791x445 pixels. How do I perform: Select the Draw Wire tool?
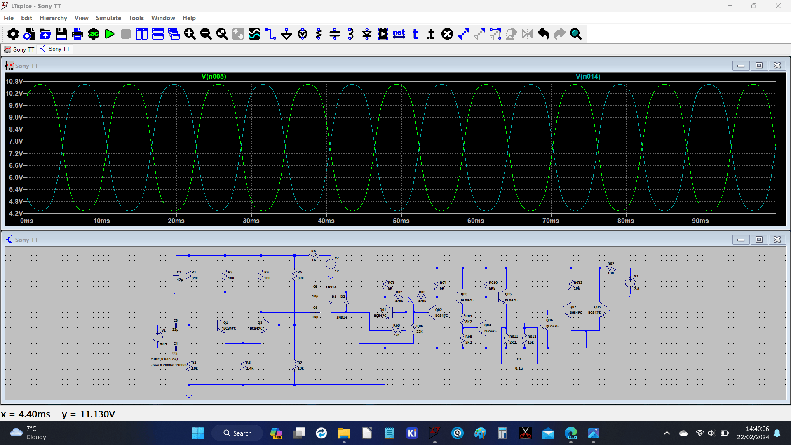(270, 34)
